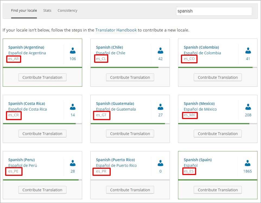Click the contributors icon for Spanish (Costa Rica)

[x=72, y=107]
